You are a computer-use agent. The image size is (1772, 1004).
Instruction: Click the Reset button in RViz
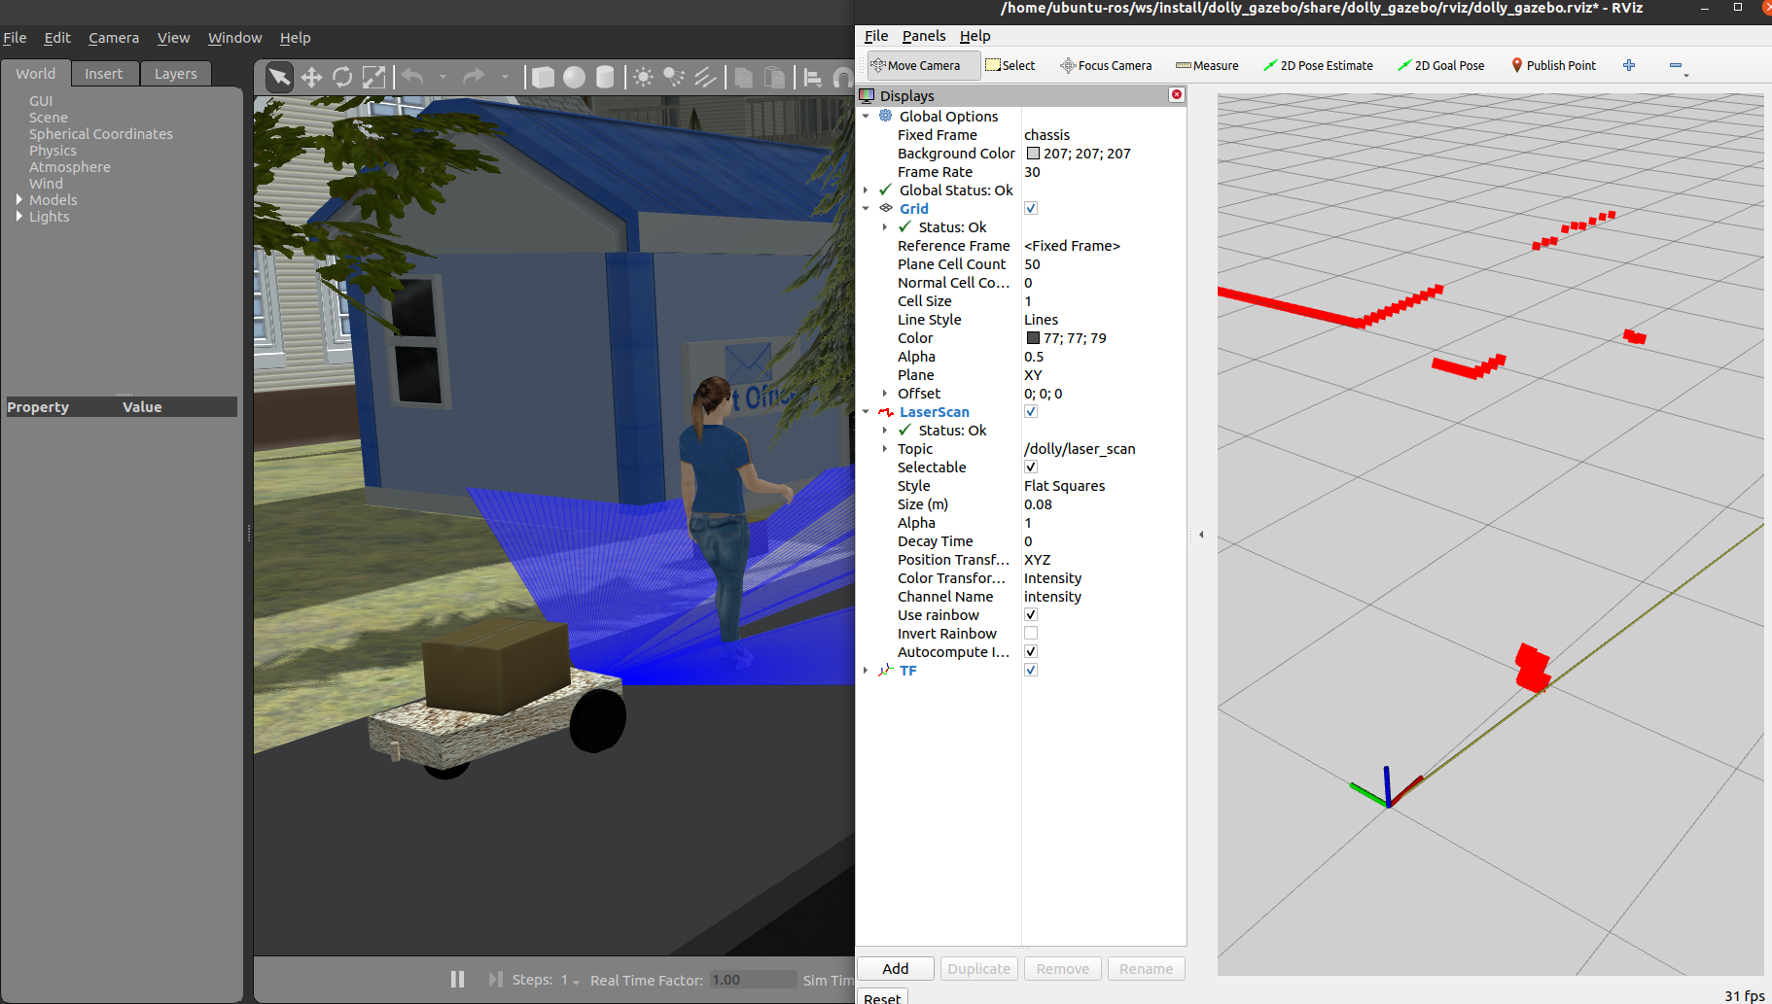(882, 997)
